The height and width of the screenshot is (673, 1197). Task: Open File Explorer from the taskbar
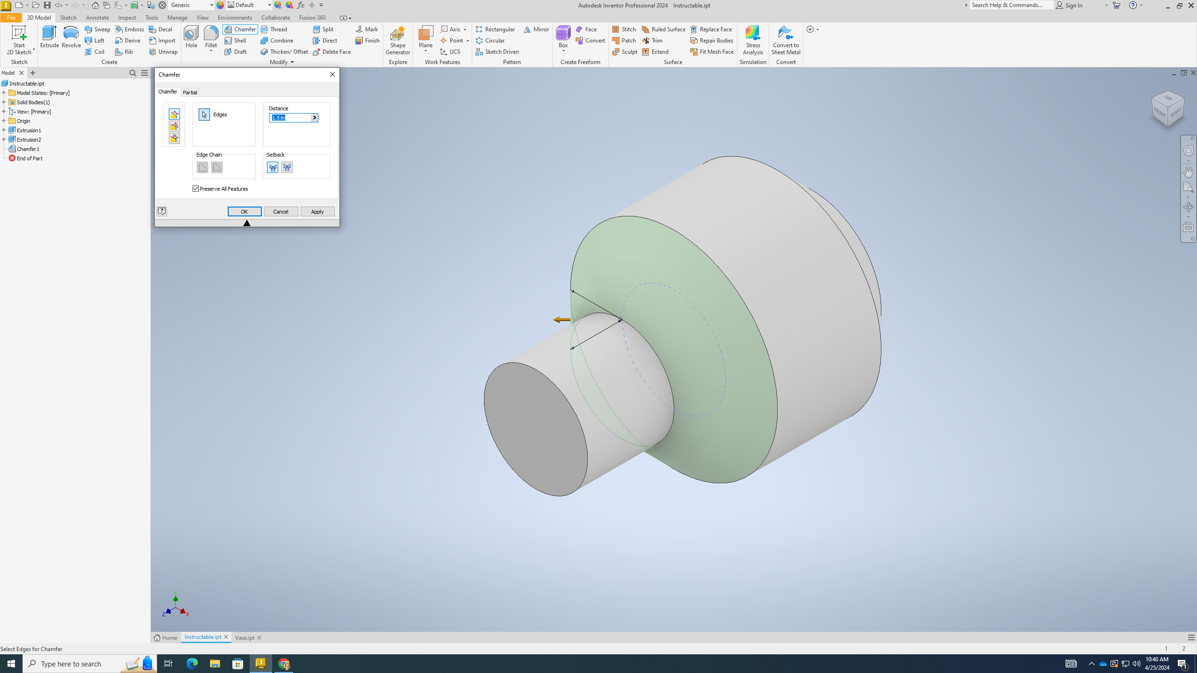pos(215,664)
